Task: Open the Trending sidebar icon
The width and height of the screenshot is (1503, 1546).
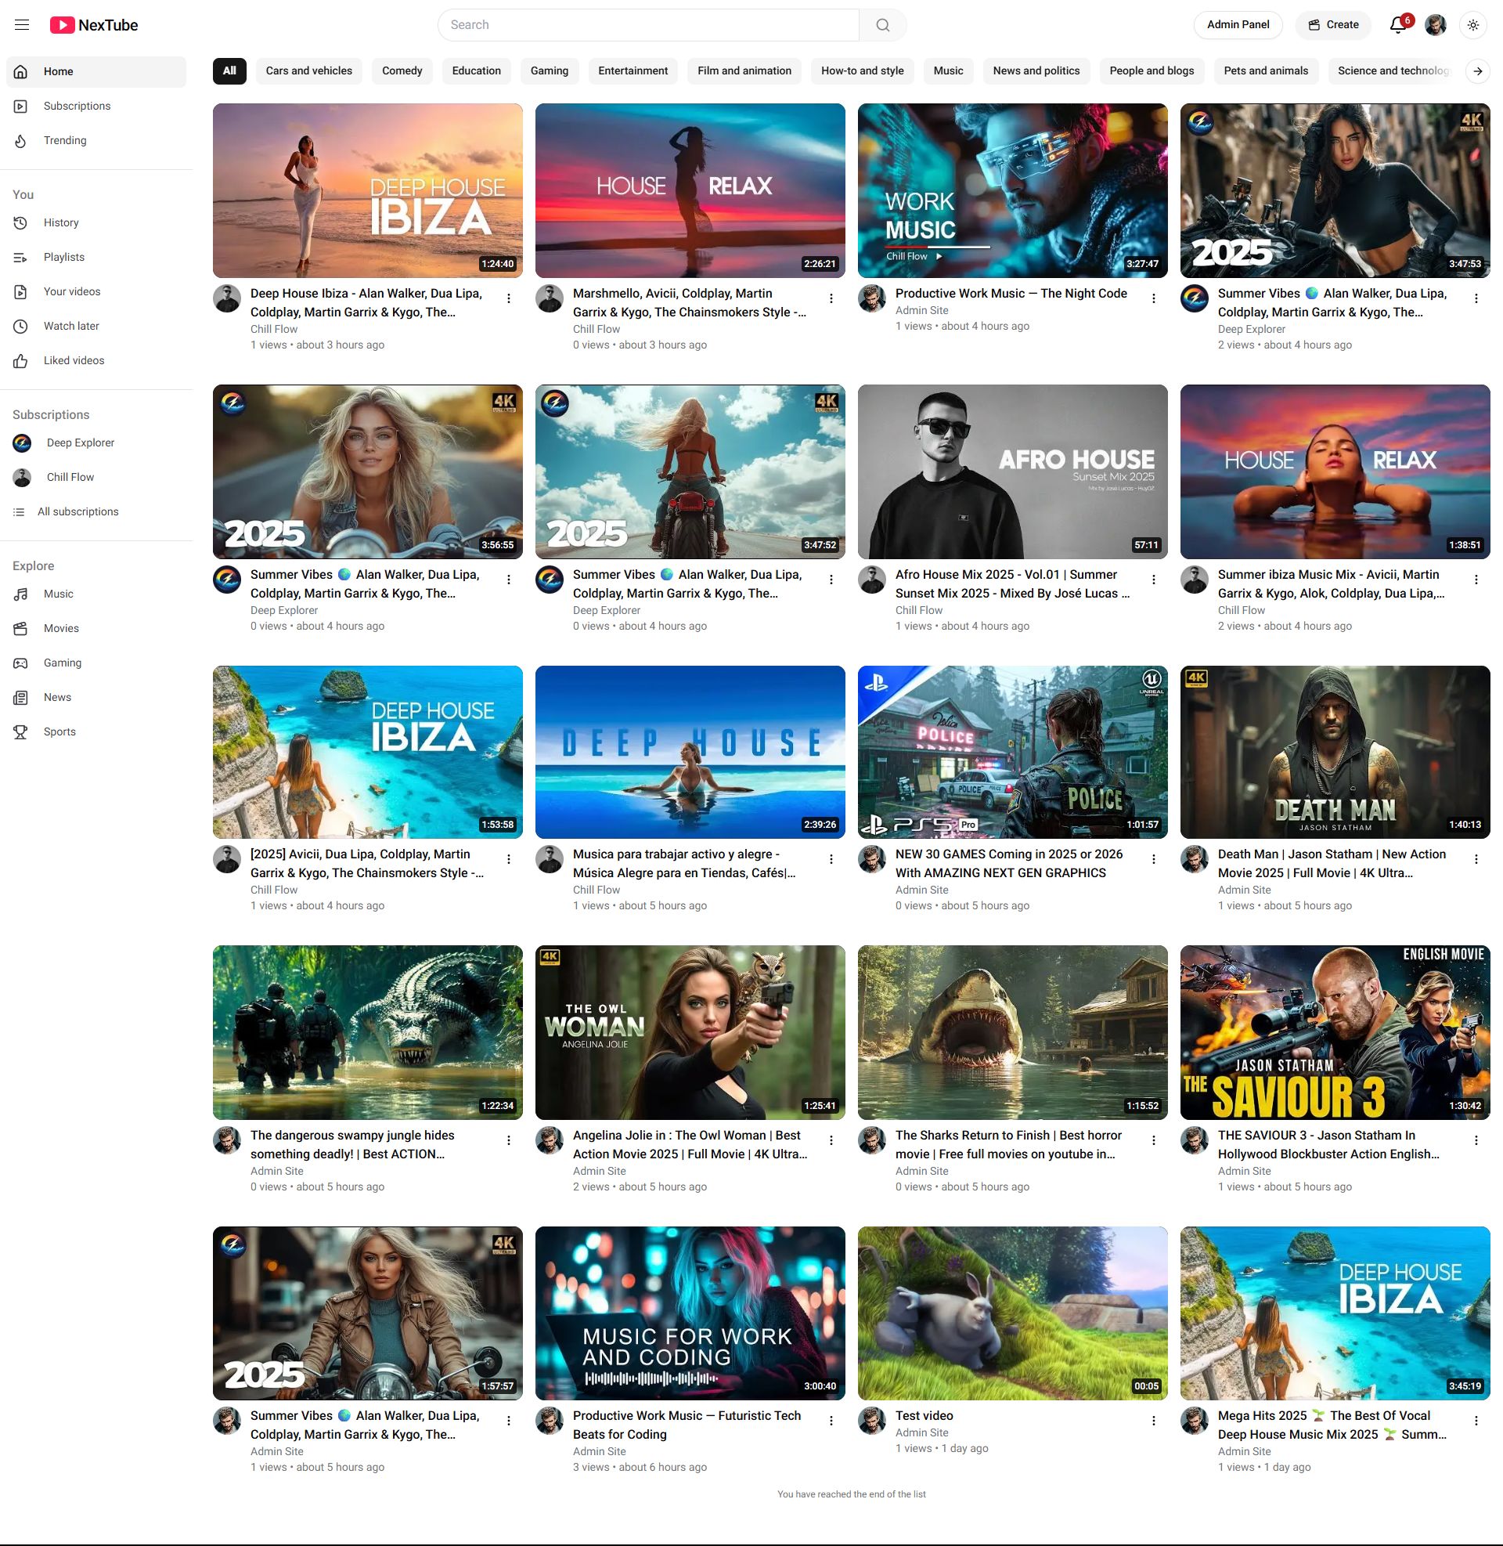Action: pos(21,140)
